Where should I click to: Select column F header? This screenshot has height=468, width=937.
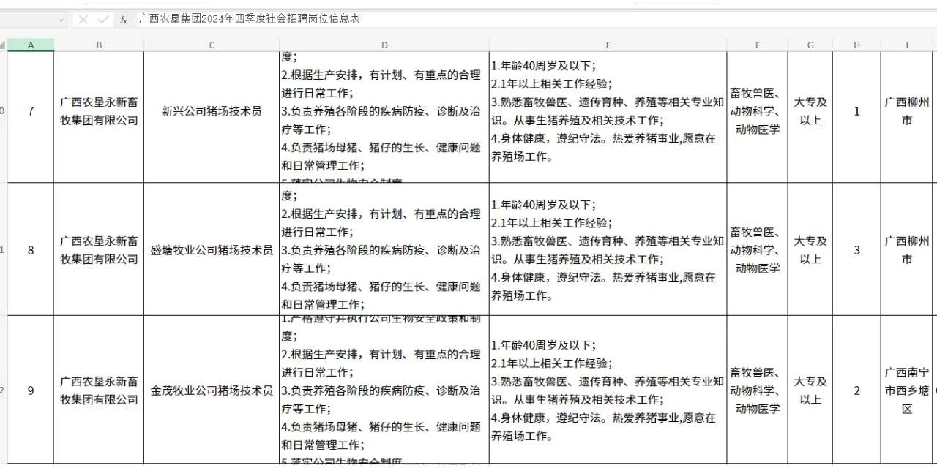point(758,45)
